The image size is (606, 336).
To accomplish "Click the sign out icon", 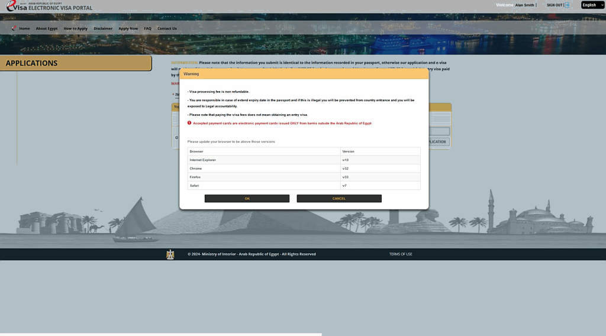I will coord(568,5).
